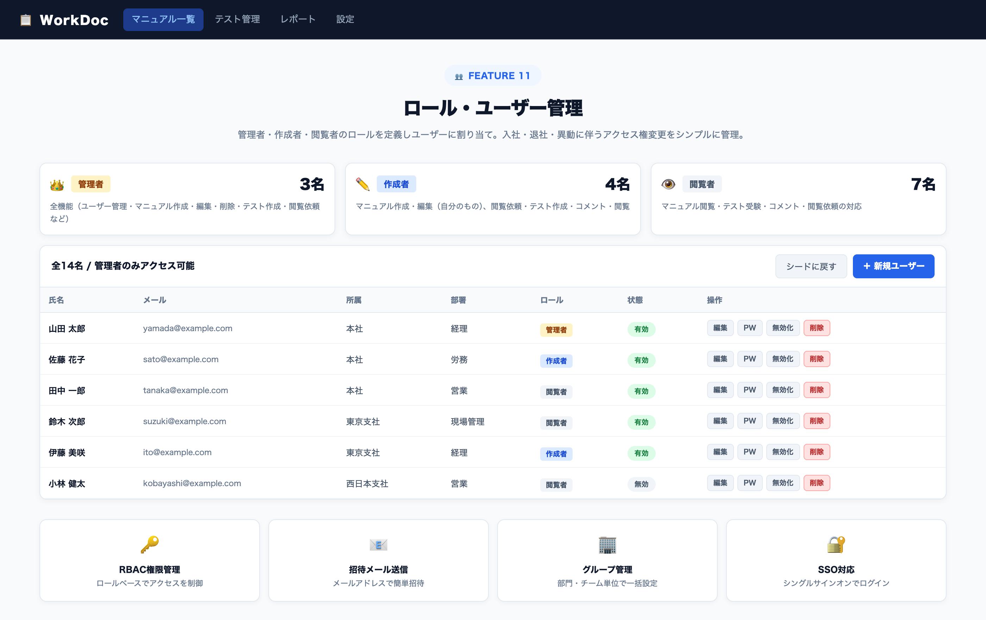Click 無効化 in 田中 一郎 row
Screen dimensions: 986x620
(x=782, y=390)
